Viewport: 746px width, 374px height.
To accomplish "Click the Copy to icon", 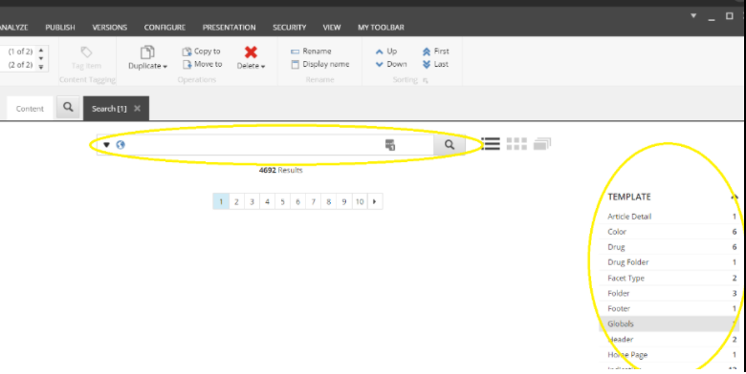I will click(x=186, y=52).
